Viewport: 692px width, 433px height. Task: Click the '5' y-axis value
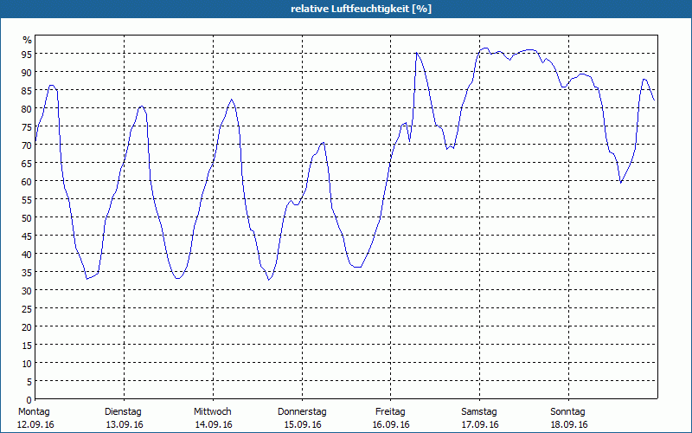(x=29, y=382)
